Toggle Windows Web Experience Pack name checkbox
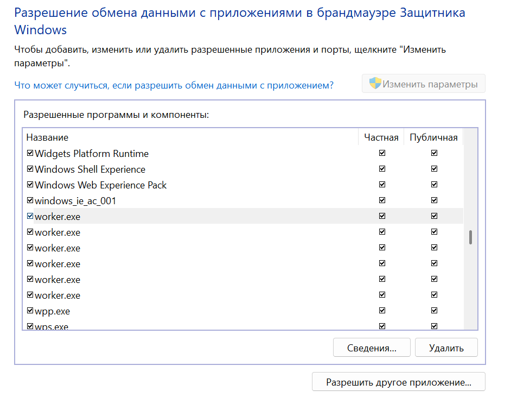This screenshot has height=416, width=530. pos(30,185)
